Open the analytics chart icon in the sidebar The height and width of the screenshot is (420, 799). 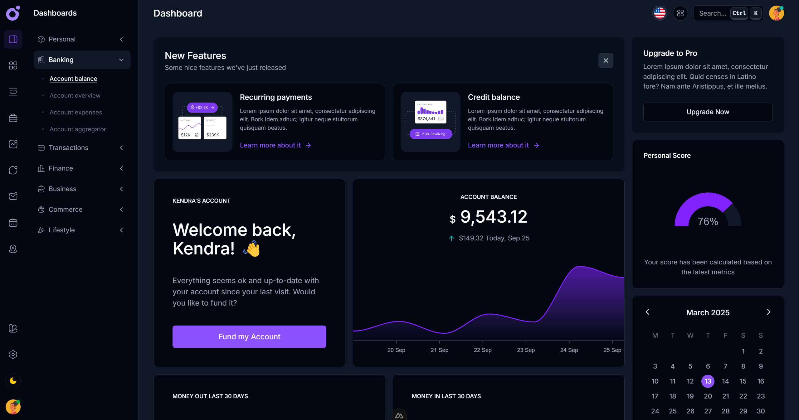pos(13,144)
